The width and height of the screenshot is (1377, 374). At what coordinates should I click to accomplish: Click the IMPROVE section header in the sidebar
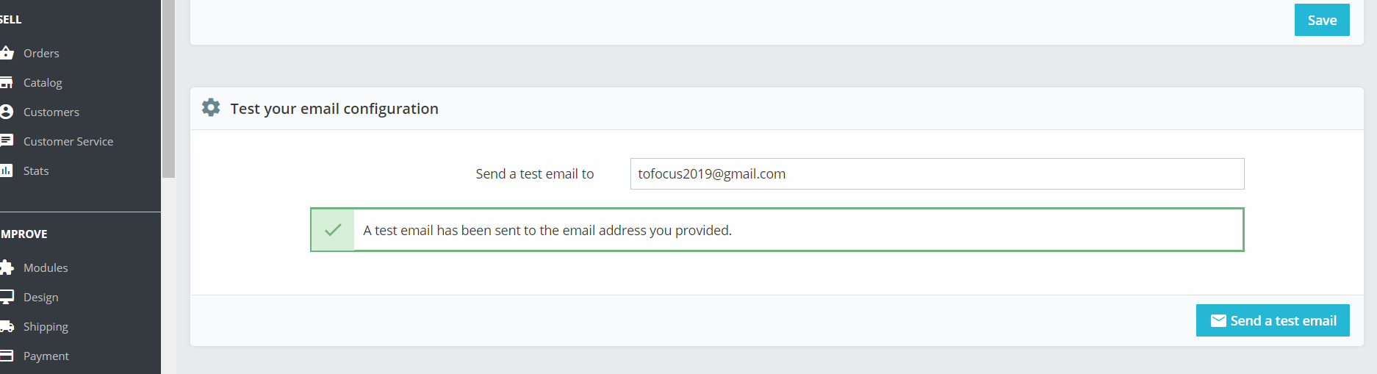24,234
